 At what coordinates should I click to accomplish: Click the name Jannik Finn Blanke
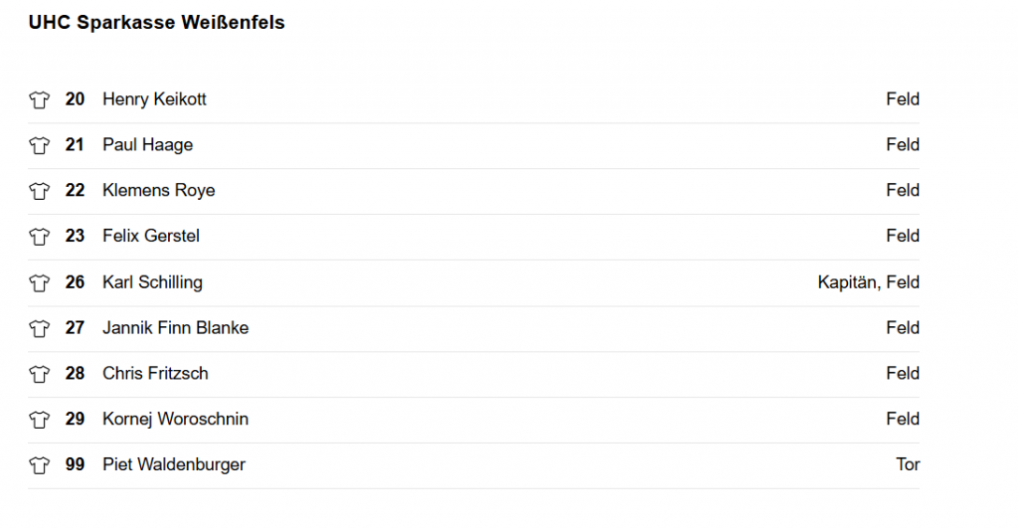tap(175, 328)
